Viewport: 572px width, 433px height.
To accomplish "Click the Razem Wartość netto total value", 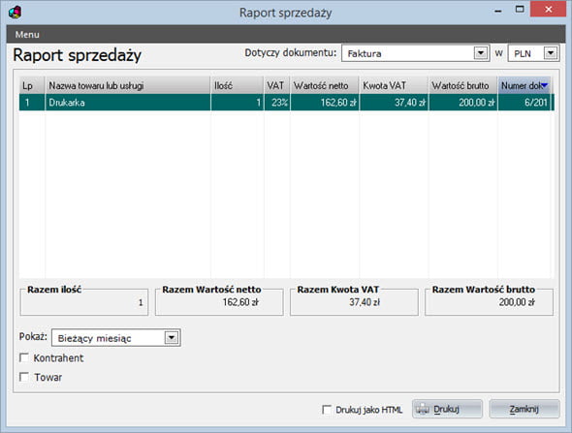I will [240, 302].
